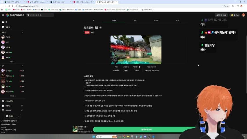Open a new browser tab with plus
Screen dimensions: 247x139
click(x=120, y=2)
